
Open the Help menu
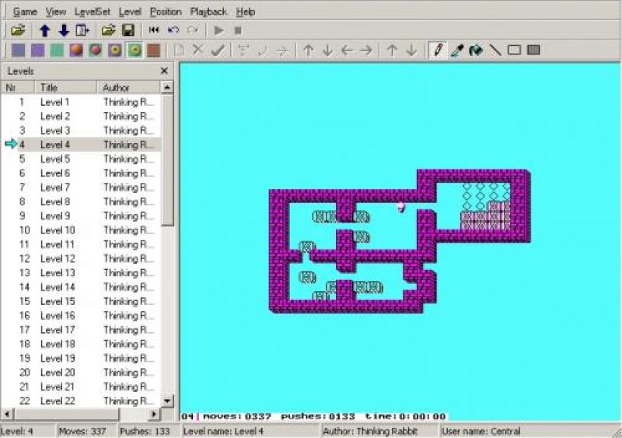tap(246, 12)
